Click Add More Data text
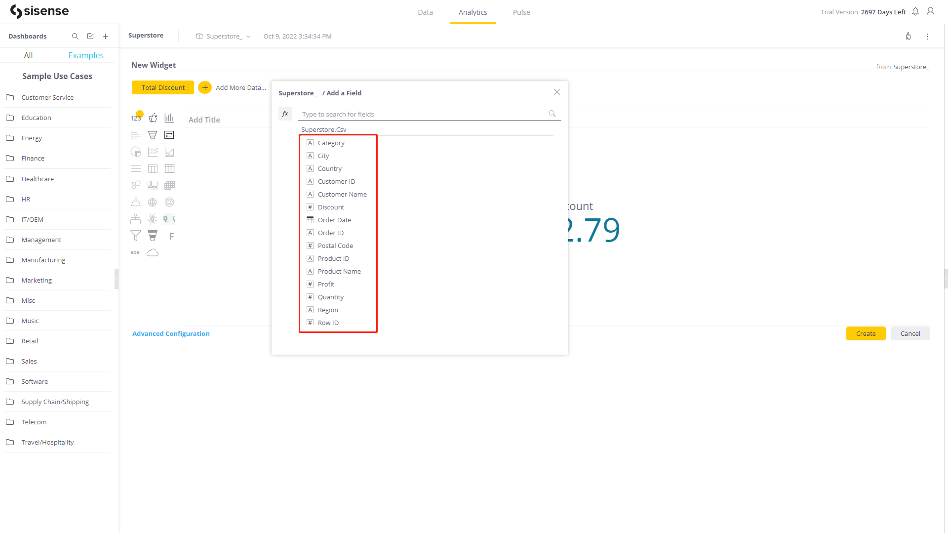 pos(241,87)
